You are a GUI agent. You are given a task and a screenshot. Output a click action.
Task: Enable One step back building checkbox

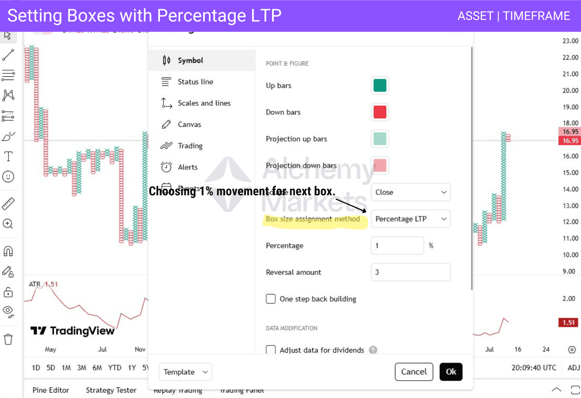[271, 299]
